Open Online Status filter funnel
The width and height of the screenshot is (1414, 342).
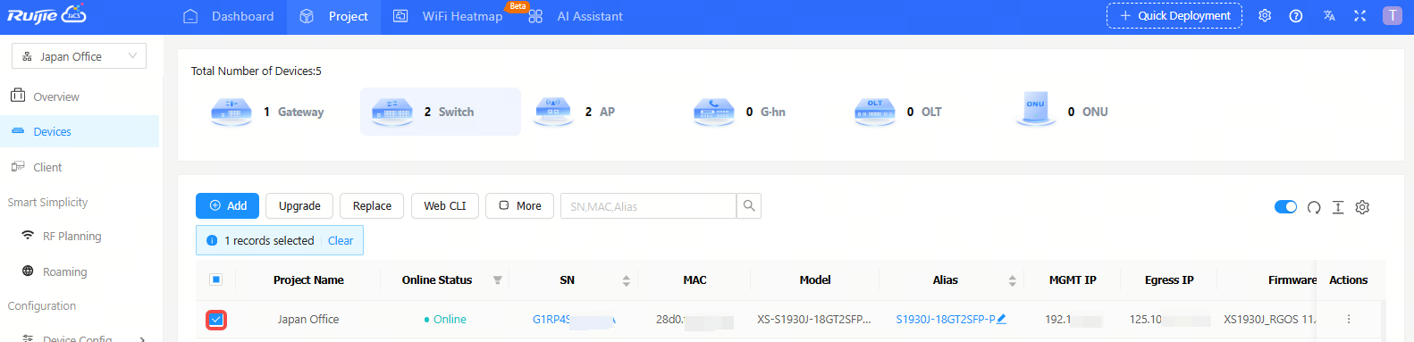498,280
